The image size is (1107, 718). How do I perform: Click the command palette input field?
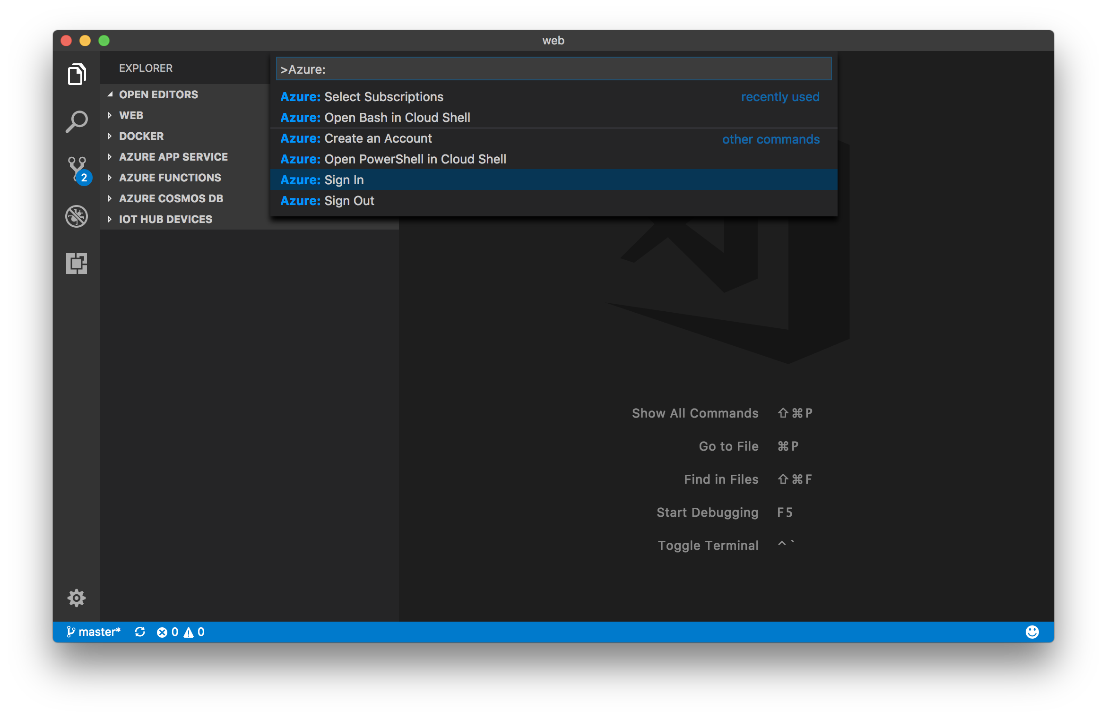click(x=553, y=69)
